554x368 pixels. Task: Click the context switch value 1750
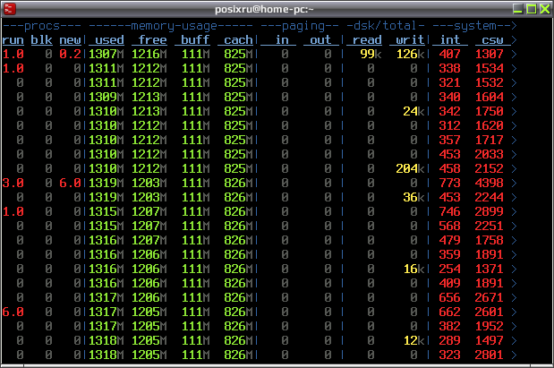(490, 111)
